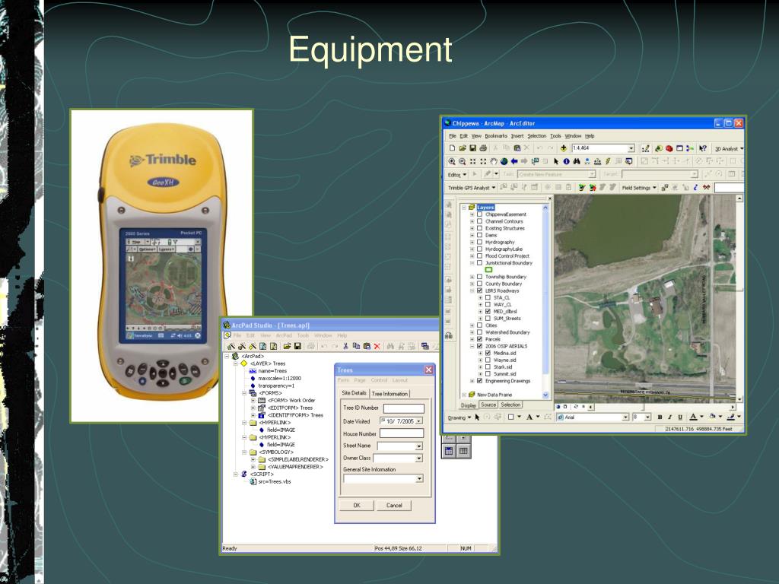This screenshot has height=584, width=779.
Task: Open the Street Name dropdown in Trees form
Action: [x=419, y=446]
